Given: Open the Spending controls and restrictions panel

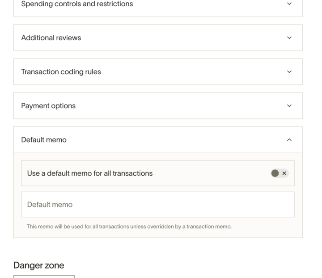Looking at the screenshot, I should click(158, 6).
